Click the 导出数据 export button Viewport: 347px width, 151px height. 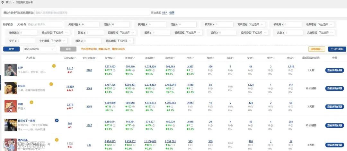click(337, 49)
